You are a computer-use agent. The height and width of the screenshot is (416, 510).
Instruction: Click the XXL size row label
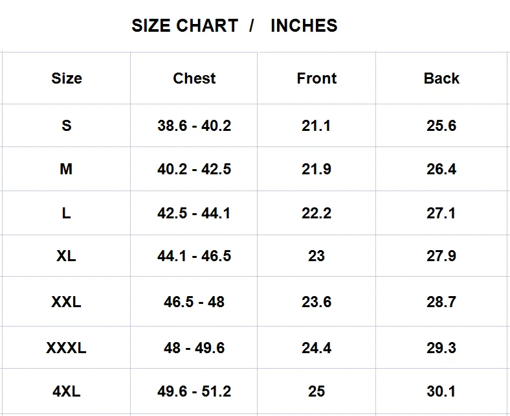[x=66, y=302]
